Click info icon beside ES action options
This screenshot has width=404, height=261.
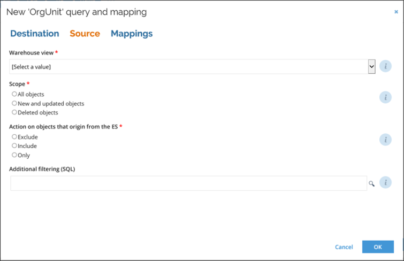tap(385, 140)
